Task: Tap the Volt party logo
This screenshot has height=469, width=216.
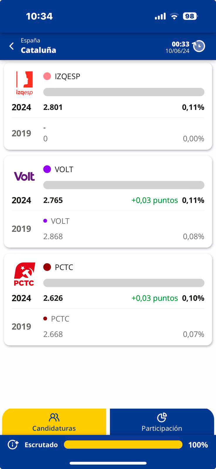Action: (24, 176)
